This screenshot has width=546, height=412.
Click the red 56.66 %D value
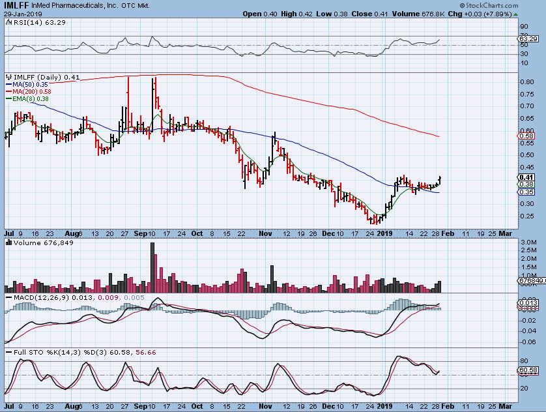point(146,353)
